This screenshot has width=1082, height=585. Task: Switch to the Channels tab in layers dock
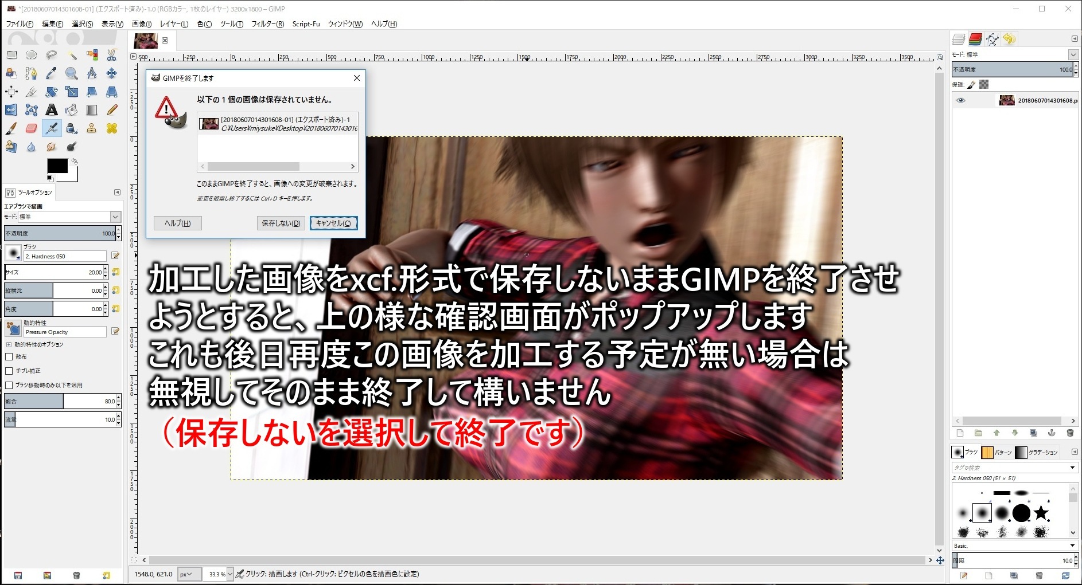[x=975, y=39]
